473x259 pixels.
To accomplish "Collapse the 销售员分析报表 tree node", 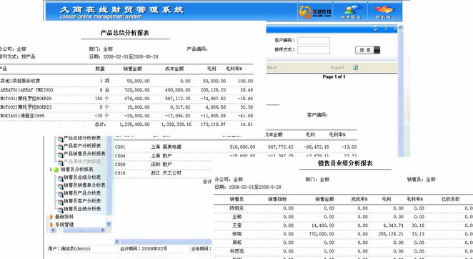I will 51,170.
